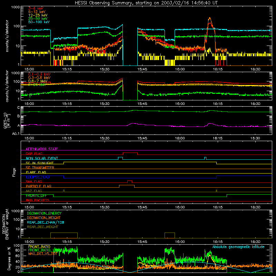Click the orange 0.3-0.8 MeV legend label
Image resolution: width=276 pixels, height=276 pixels.
click(39, 78)
